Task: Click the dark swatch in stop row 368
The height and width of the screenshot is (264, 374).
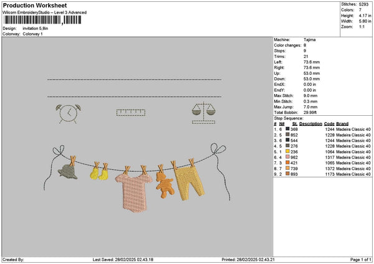Action: click(287, 129)
